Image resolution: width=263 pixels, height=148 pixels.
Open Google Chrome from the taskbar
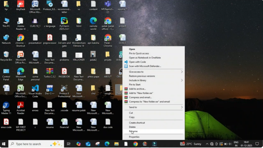[x=135, y=144]
